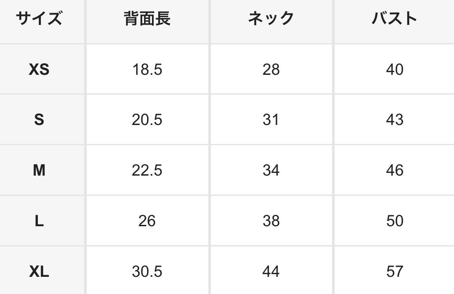This screenshot has height=294, width=454.
Task: Click the 背面長 column header
Action: pos(147,18)
